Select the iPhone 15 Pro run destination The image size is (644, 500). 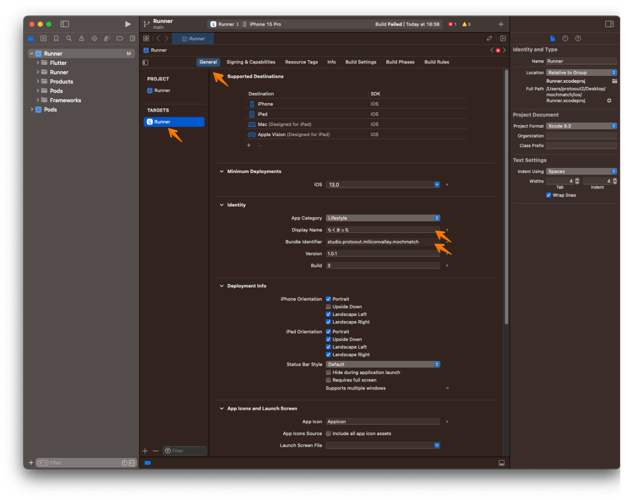click(x=262, y=24)
